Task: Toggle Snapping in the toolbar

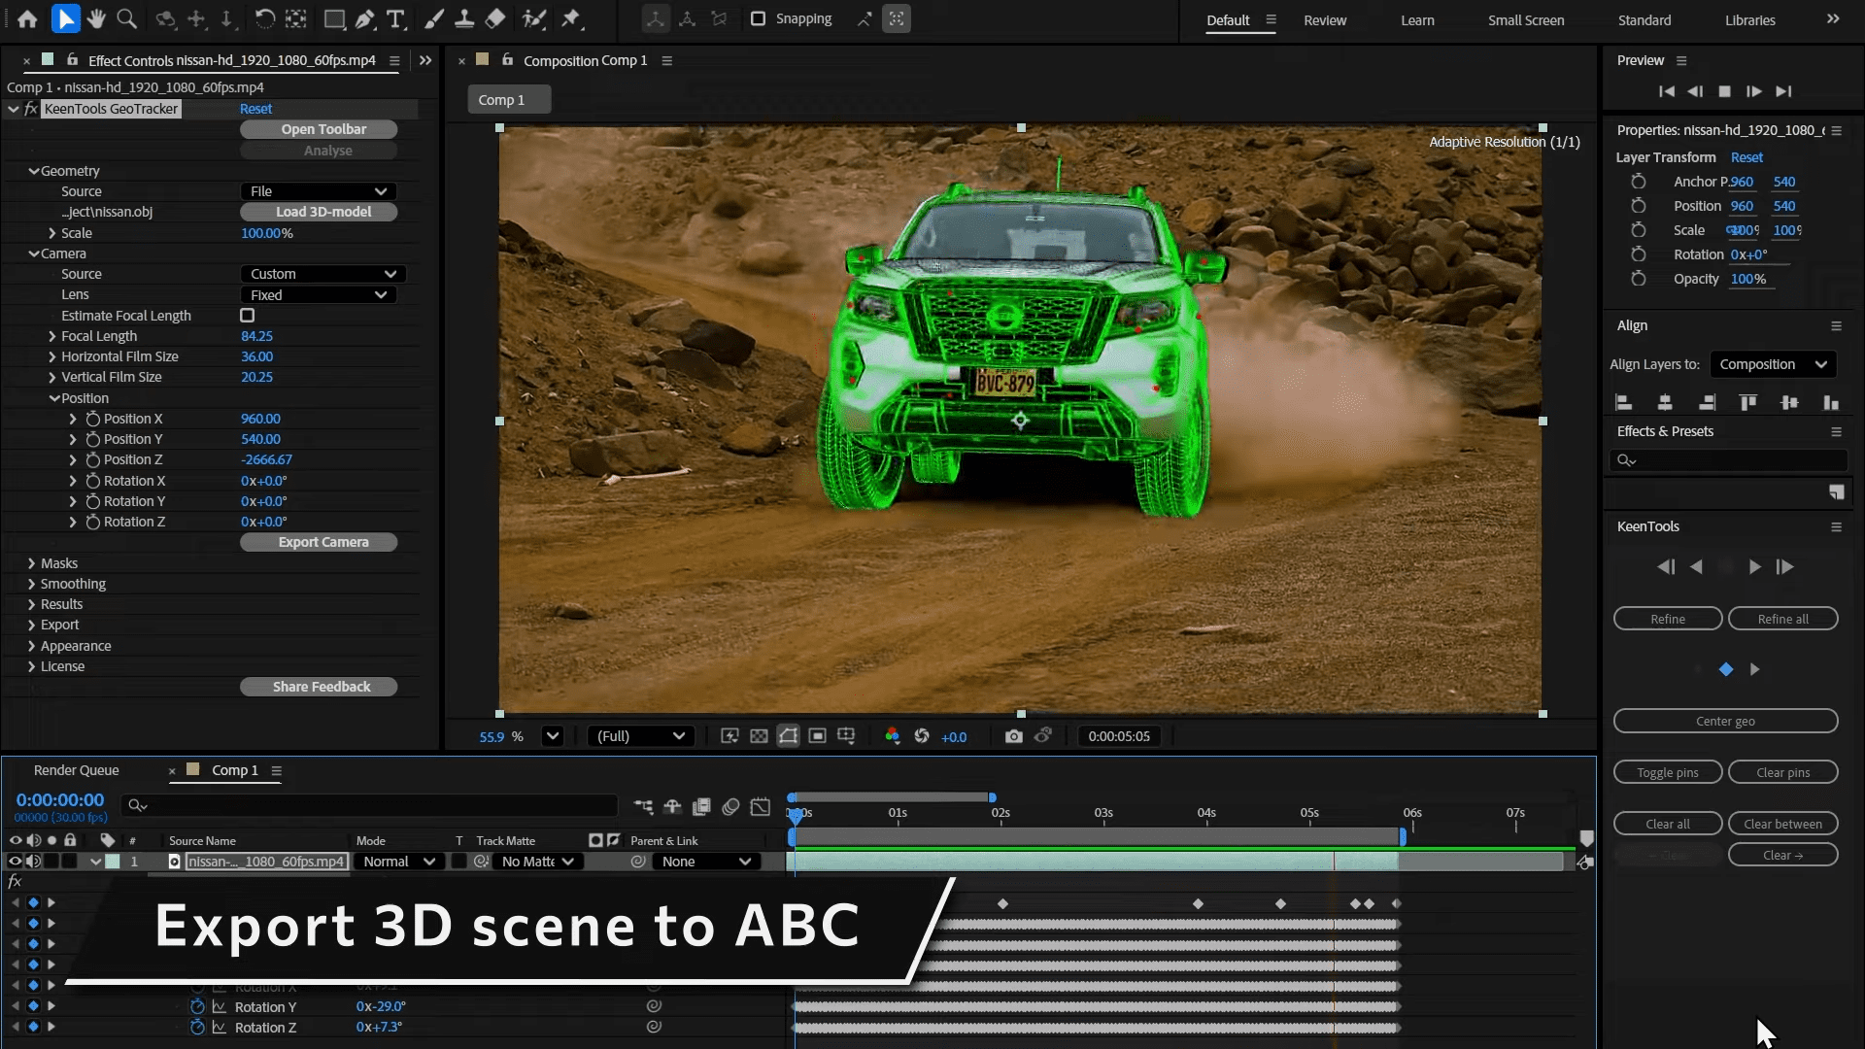Action: 758,18
